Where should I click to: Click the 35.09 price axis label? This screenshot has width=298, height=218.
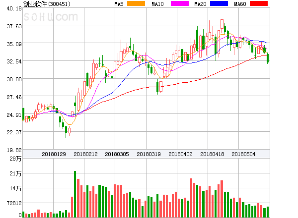coord(14,44)
